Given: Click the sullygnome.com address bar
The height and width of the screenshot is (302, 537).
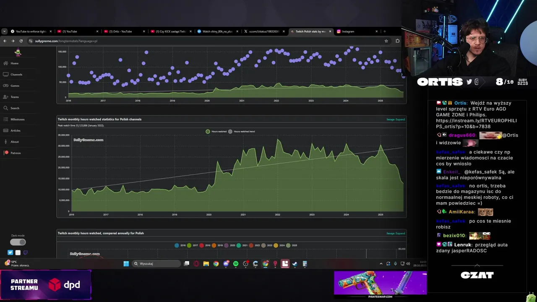Looking at the screenshot, I should pos(209,41).
